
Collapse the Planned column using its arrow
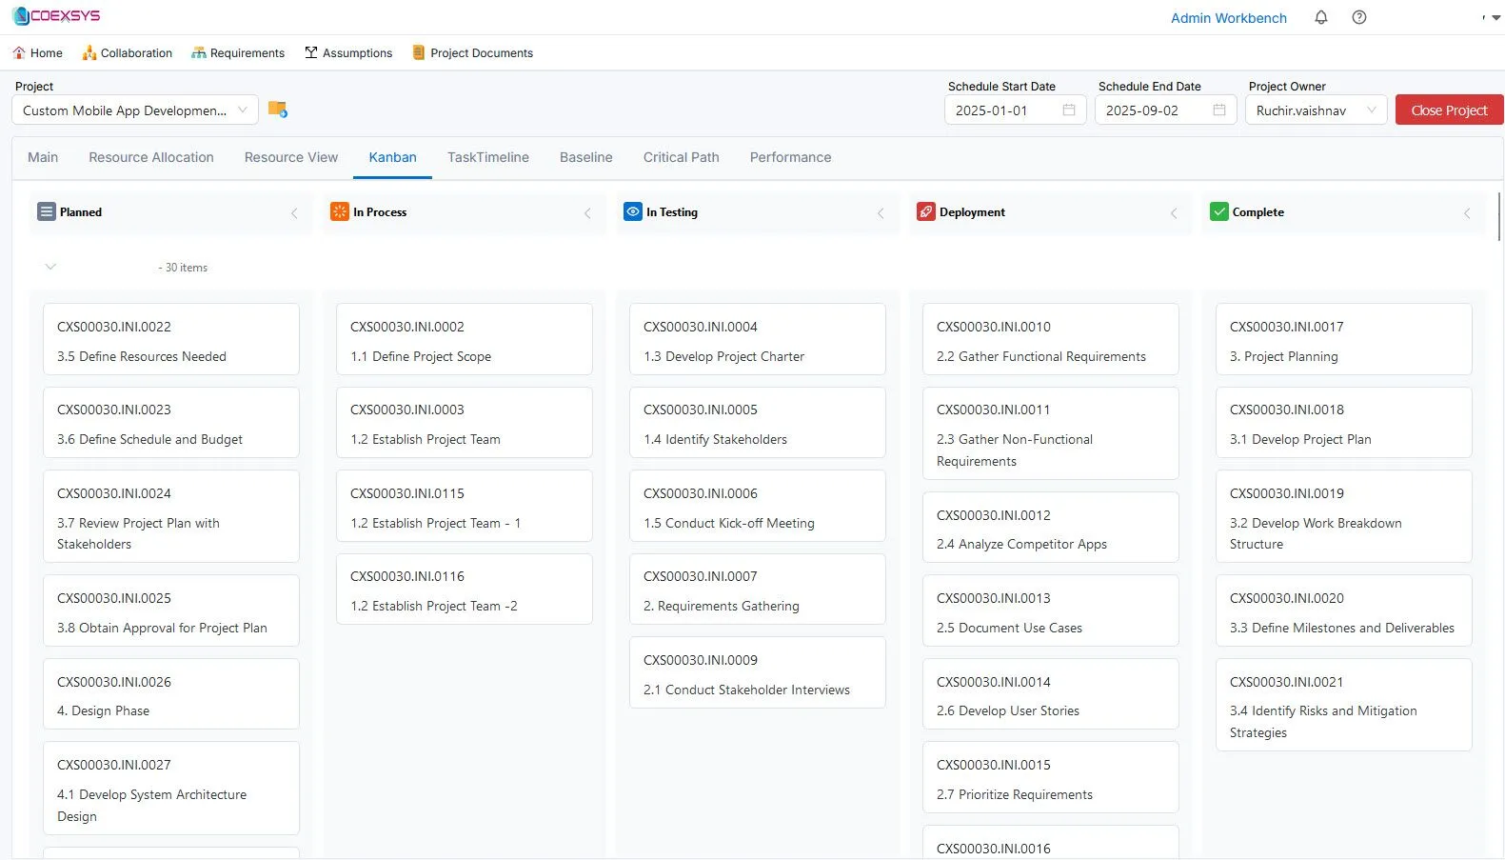[294, 213]
